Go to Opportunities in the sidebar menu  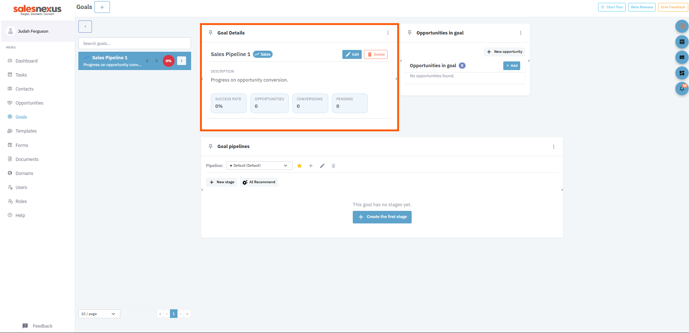tap(29, 103)
